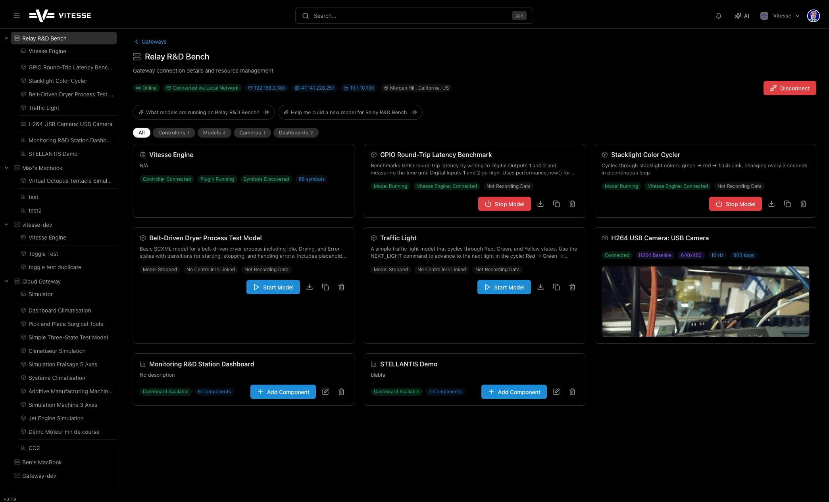Focus the Search input field
This screenshot has width=829, height=502.
click(414, 16)
